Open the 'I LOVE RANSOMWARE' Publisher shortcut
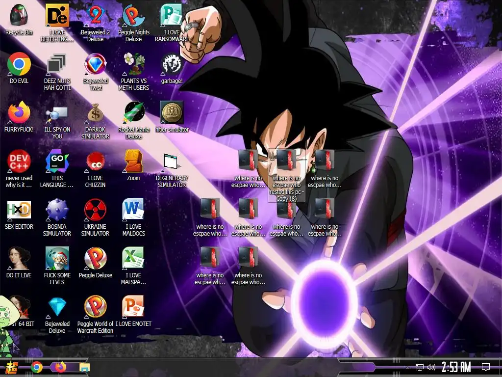Viewport: 502px width, 377px height. [x=172, y=23]
